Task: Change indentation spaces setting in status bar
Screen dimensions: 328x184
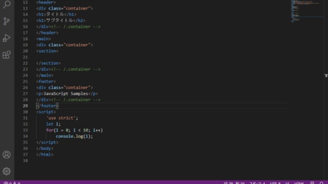Action: tap(257, 183)
